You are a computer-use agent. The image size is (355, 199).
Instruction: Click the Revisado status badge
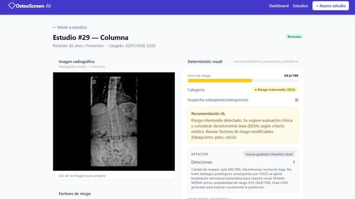(x=294, y=36)
